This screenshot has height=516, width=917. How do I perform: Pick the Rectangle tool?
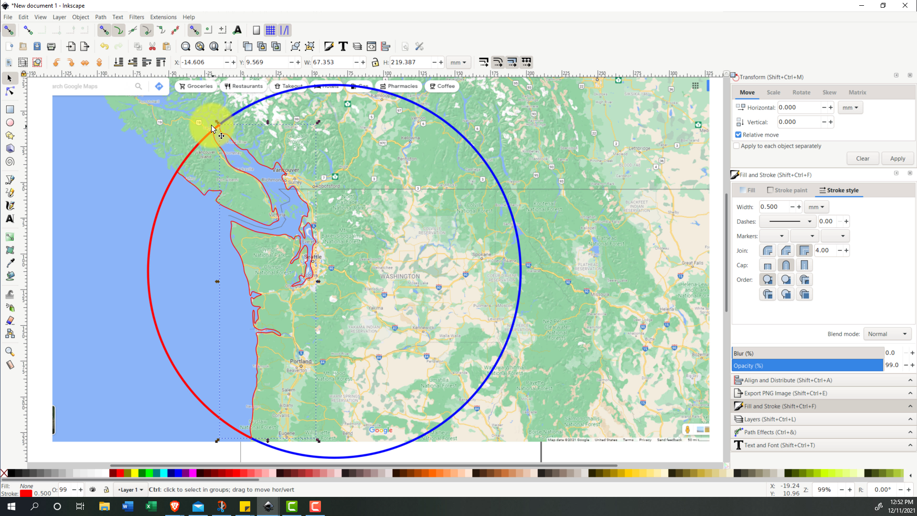click(10, 109)
